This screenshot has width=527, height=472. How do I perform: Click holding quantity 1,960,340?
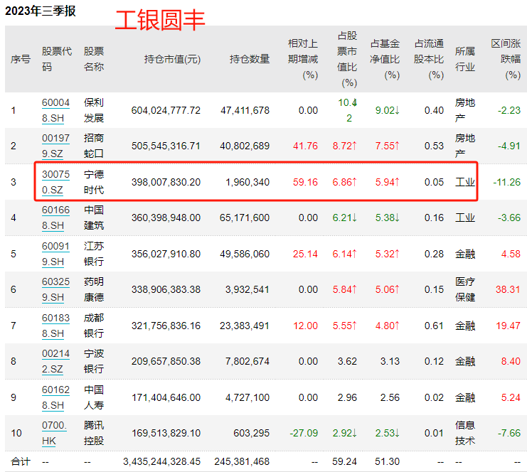247,182
